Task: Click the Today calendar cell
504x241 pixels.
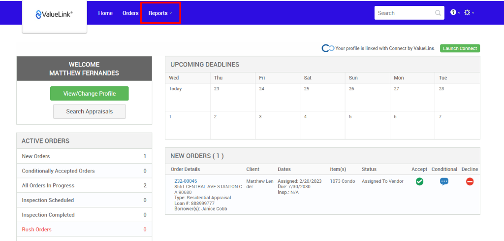Action: tap(188, 97)
